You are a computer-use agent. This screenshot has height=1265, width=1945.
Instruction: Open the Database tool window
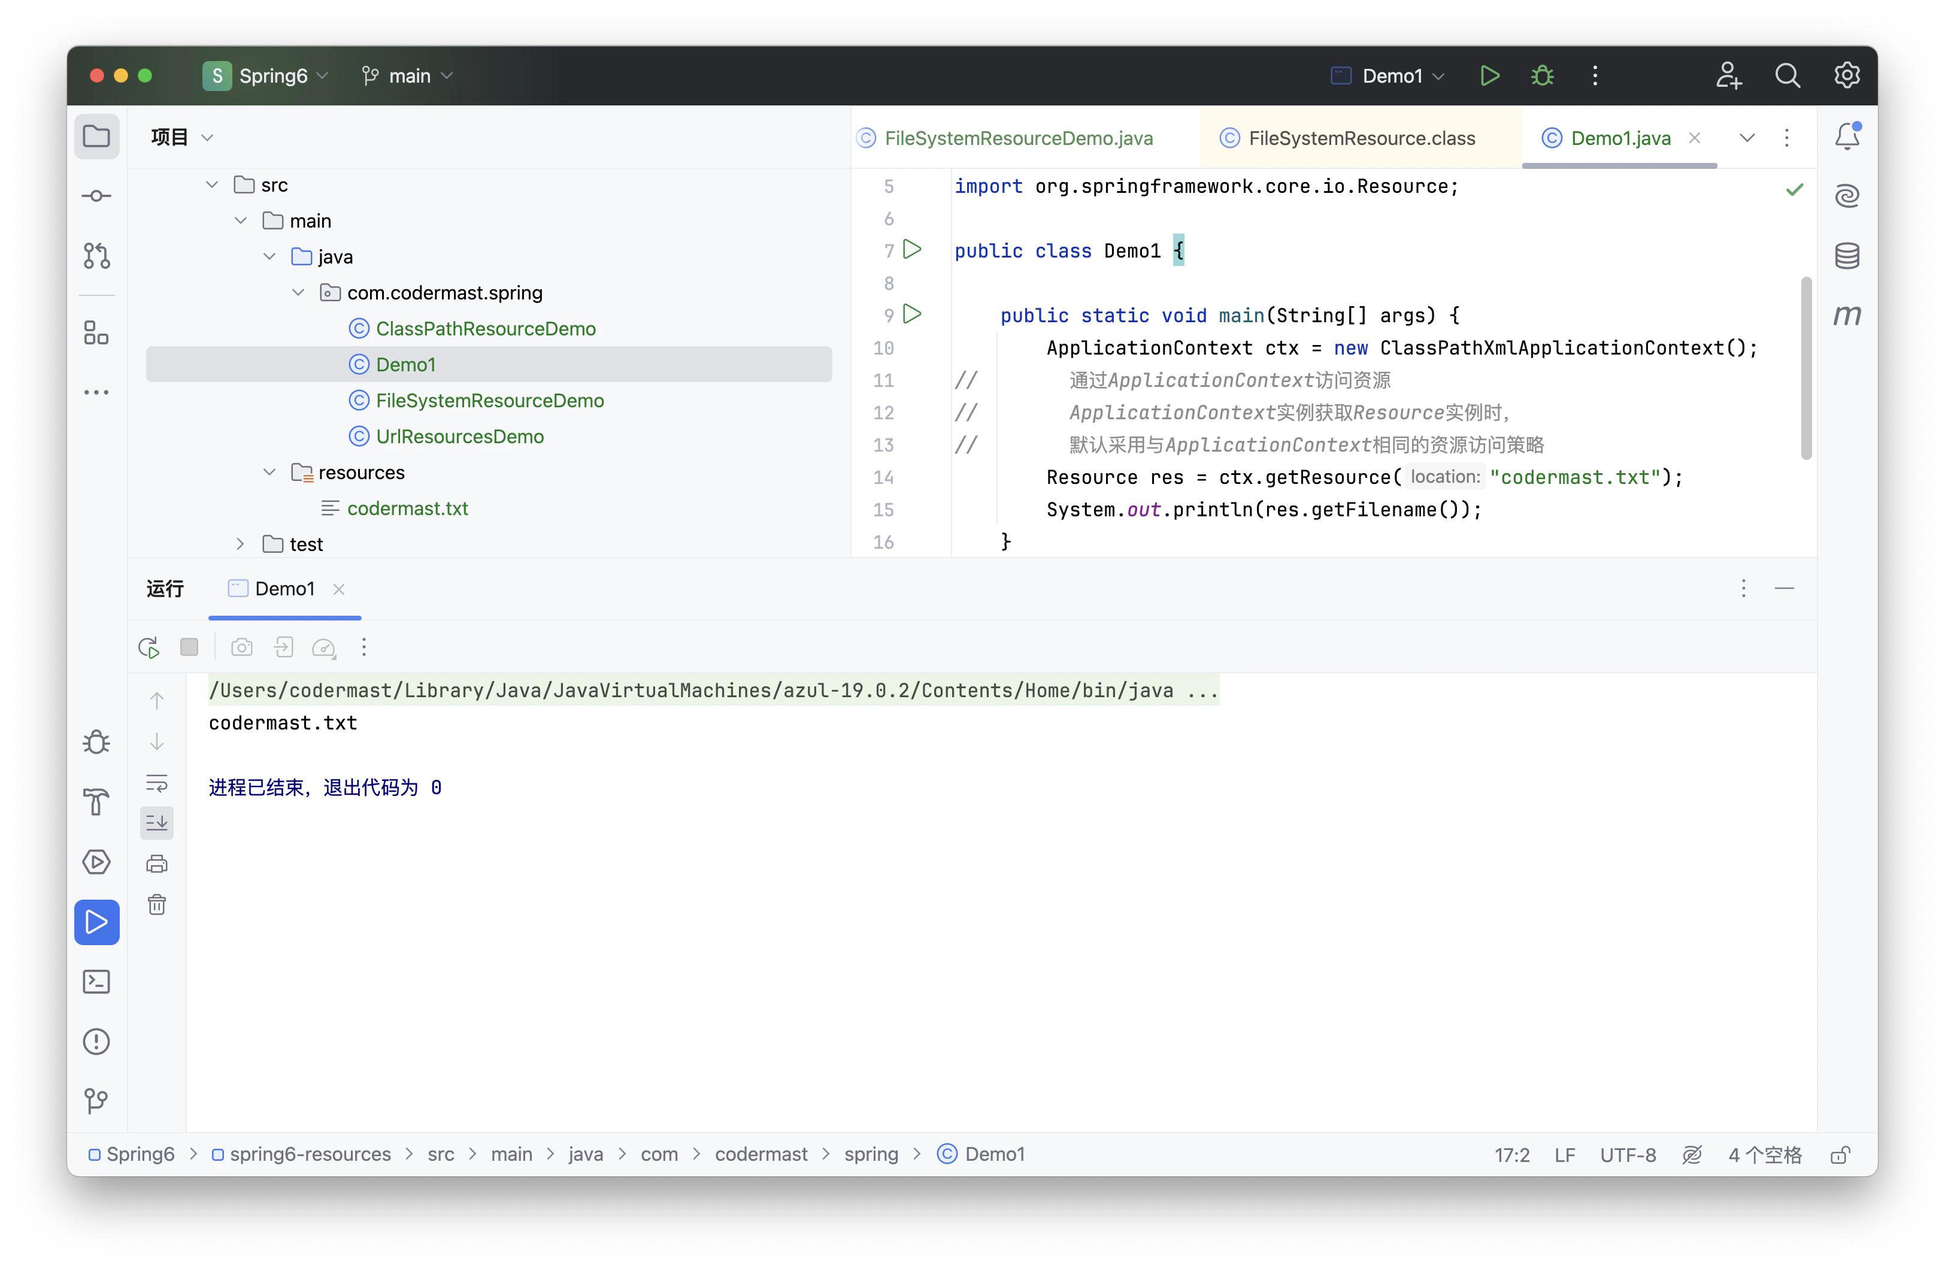(1847, 256)
